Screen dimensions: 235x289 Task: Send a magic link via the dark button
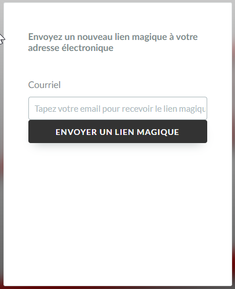point(117,131)
